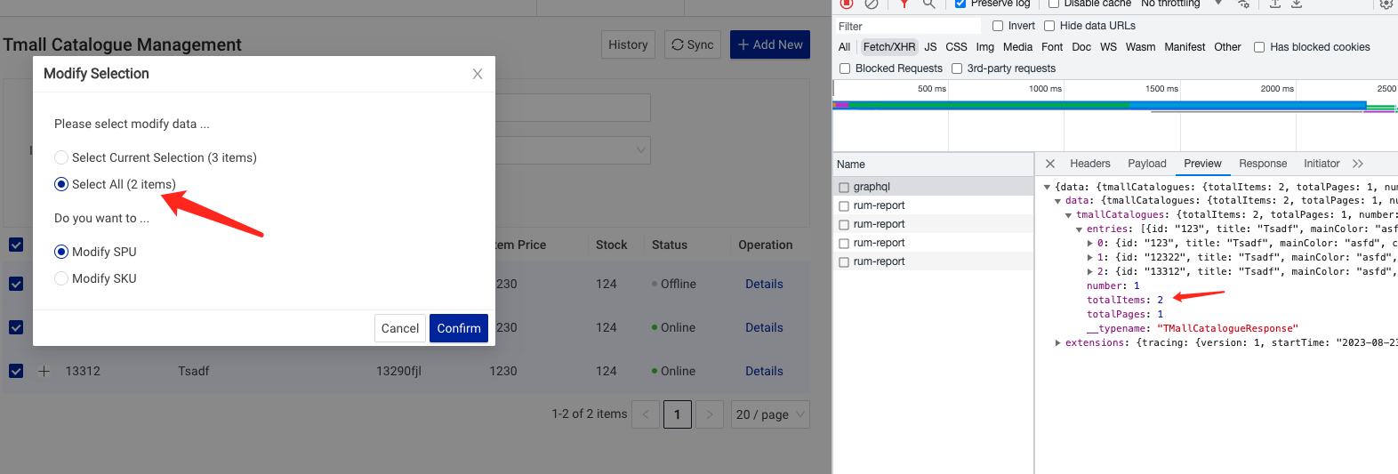Open the No throttling dropdown
The height and width of the screenshot is (474, 1398).
pos(1181,4)
